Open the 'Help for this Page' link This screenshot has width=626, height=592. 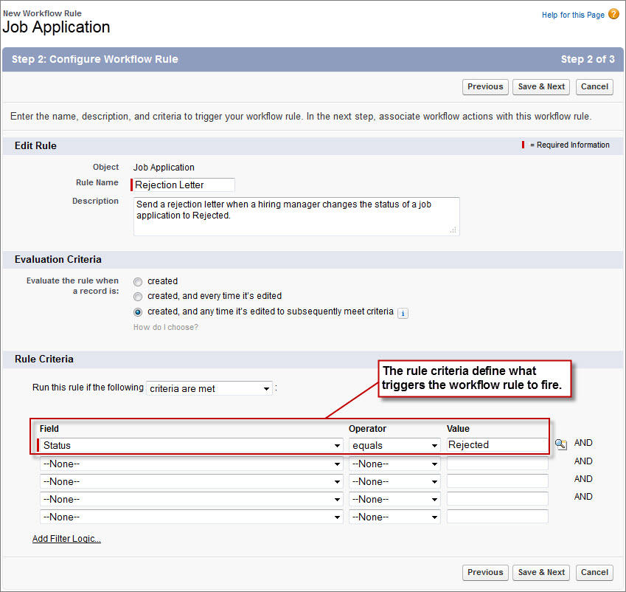(573, 16)
